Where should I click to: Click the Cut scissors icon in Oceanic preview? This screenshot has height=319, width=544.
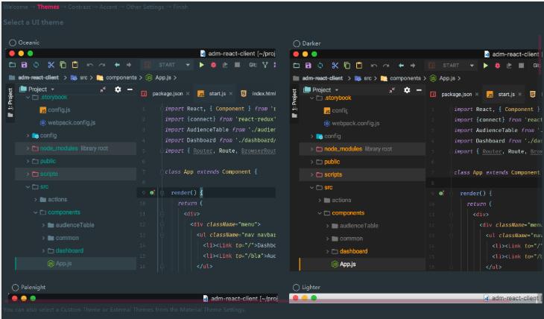[x=51, y=65]
